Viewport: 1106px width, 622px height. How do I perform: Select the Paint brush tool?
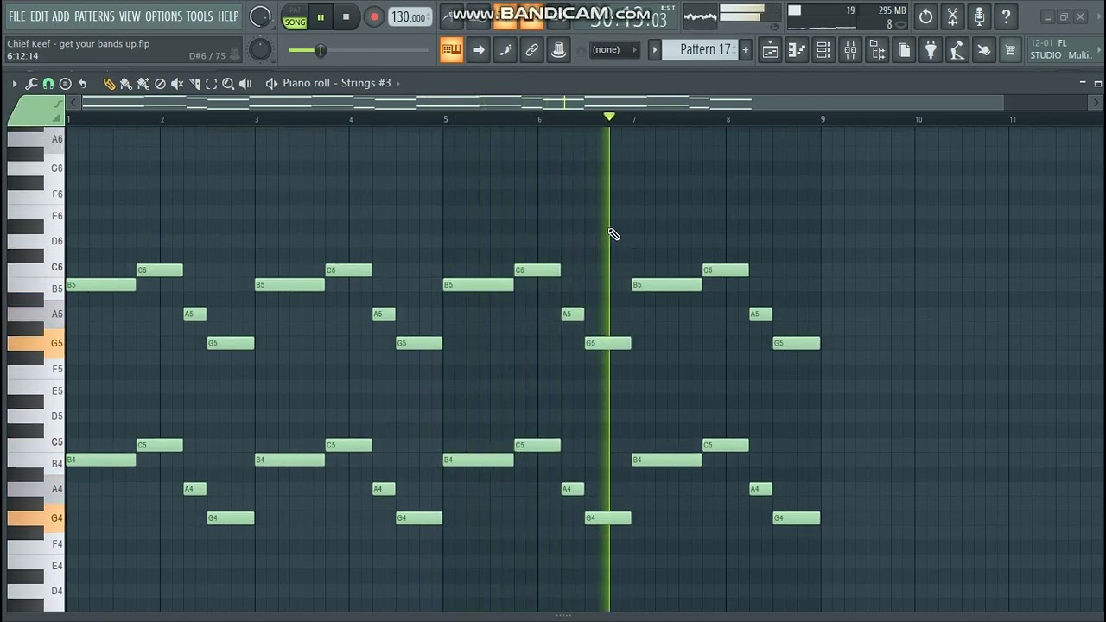(x=126, y=84)
